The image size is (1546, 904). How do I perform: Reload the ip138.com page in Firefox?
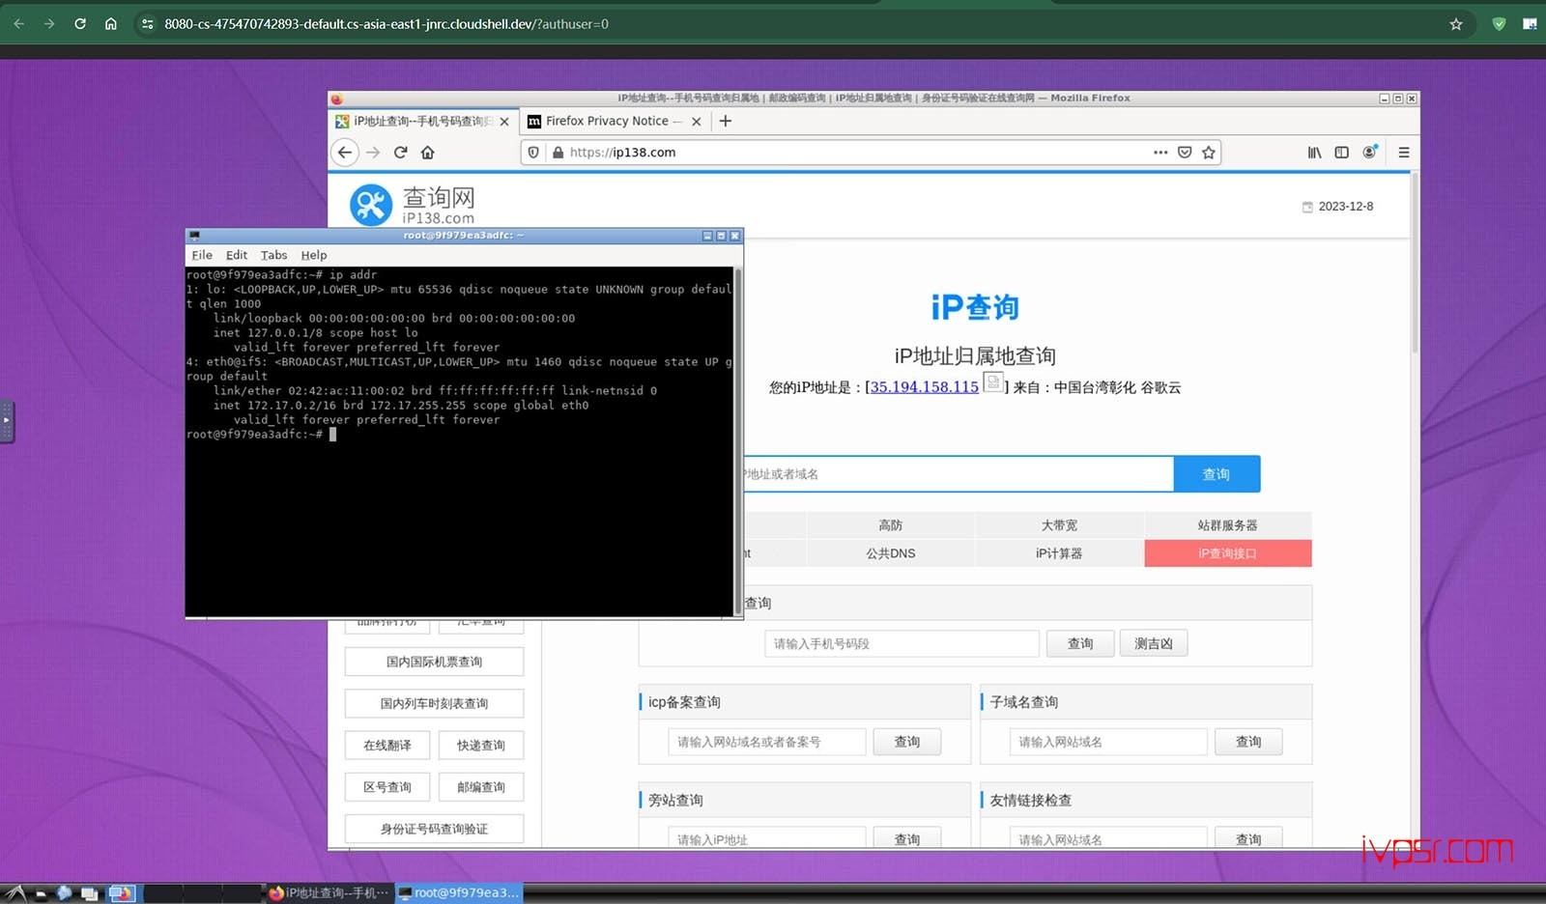pyautogui.click(x=400, y=153)
